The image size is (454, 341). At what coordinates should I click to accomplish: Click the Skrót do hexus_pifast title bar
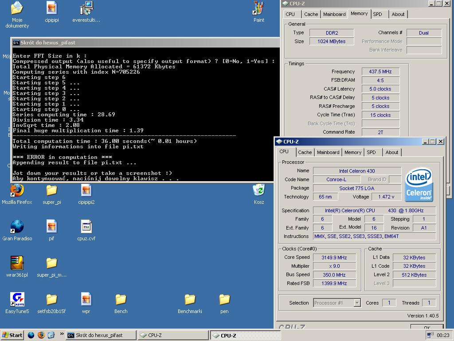pos(145,43)
